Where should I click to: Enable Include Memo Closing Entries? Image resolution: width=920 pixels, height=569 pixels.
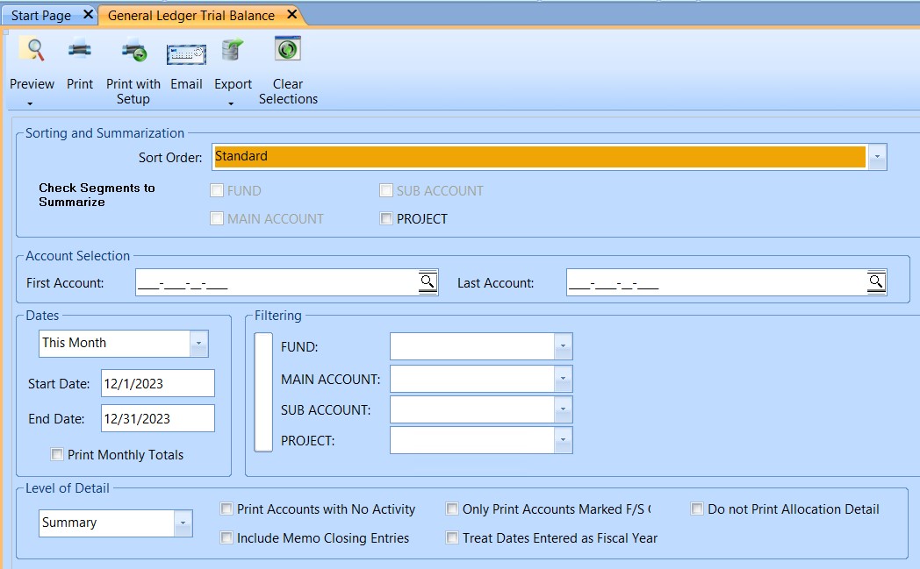(226, 537)
